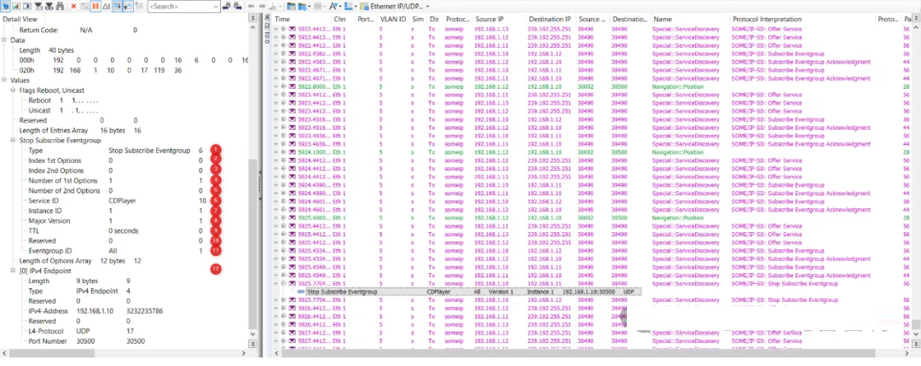
Task: Toggle the highlighted icon right of Δt
Action: (117, 6)
